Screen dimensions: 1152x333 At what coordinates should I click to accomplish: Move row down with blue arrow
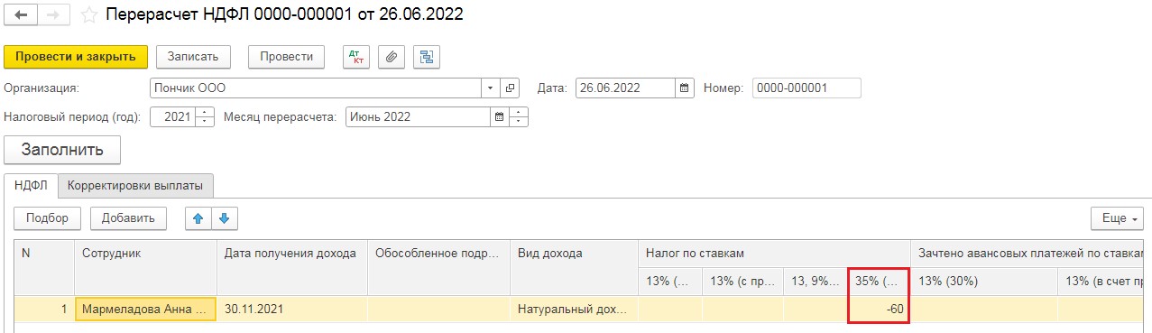click(225, 217)
